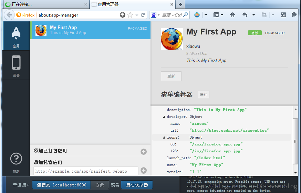Open the Apps rocket sidebar panel
Viewport: 301px width, 193px height.
[x=16, y=36]
